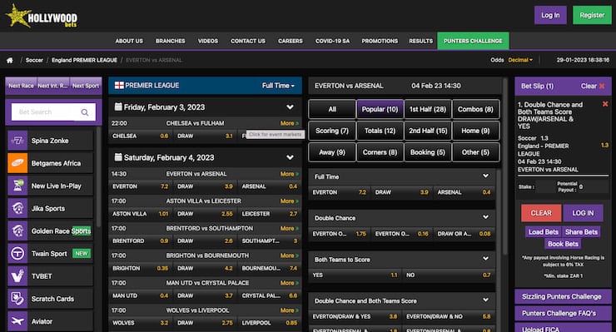Viewport: 616px width, 332px height.
Task: Open the About Us menu item
Action: click(x=129, y=41)
